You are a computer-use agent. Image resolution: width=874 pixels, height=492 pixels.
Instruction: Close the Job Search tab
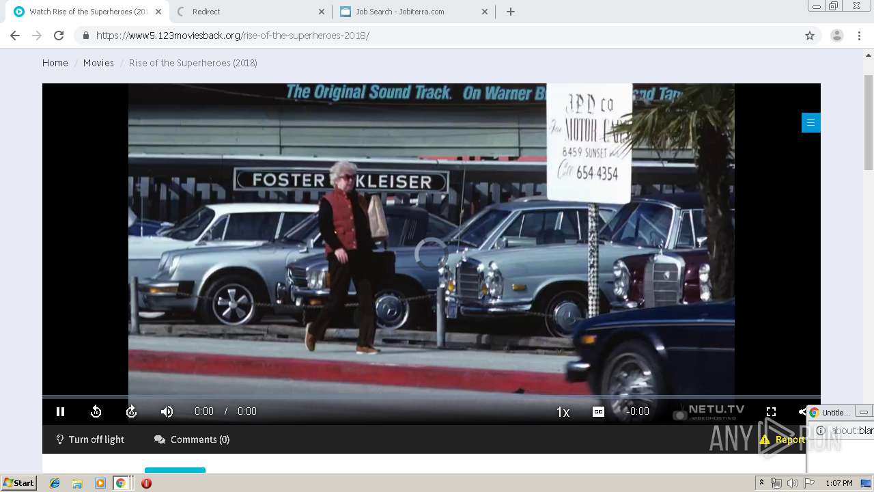pos(485,12)
